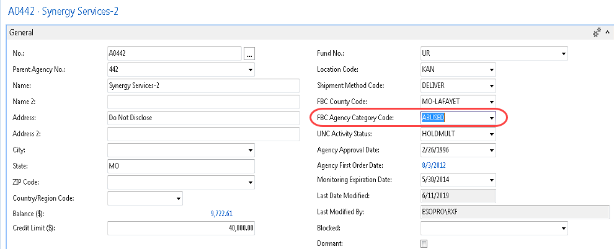614x249 pixels.
Task: Open the Agency First Order Date 8/3/2012 link
Action: (x=433, y=165)
